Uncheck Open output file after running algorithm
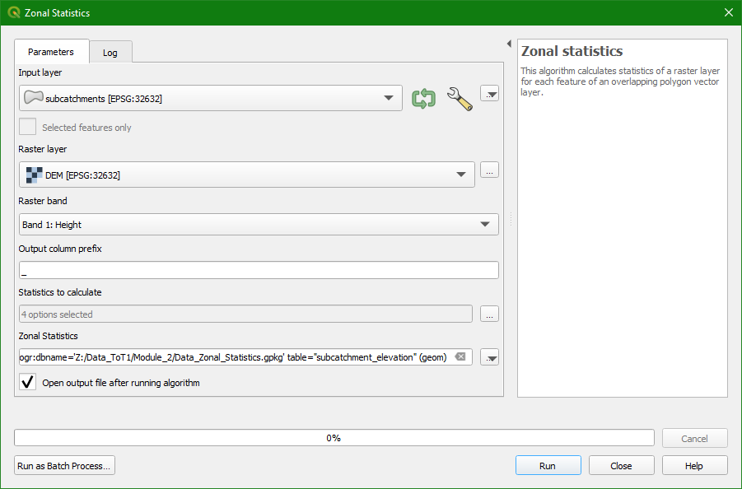The width and height of the screenshot is (742, 489). tap(27, 382)
